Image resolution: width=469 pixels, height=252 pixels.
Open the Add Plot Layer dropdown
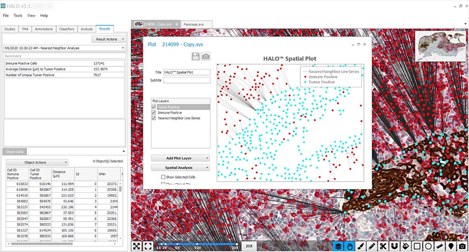(x=180, y=158)
